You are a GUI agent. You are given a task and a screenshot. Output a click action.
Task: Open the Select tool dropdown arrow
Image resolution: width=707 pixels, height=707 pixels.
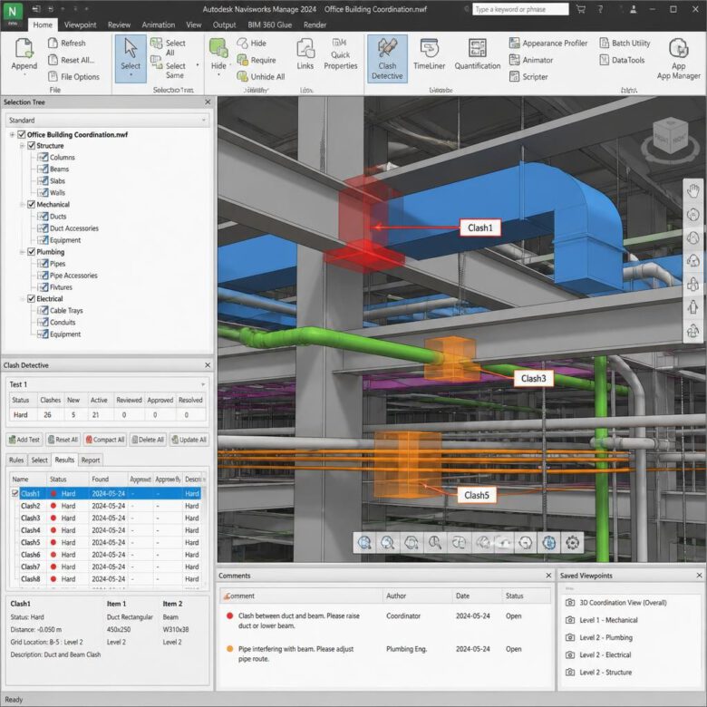[x=131, y=75]
